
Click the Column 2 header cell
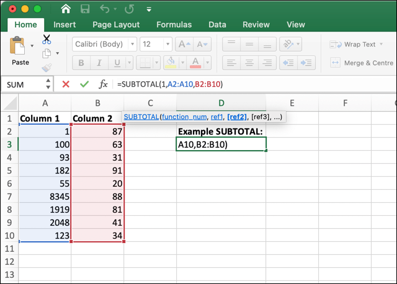[x=97, y=118]
